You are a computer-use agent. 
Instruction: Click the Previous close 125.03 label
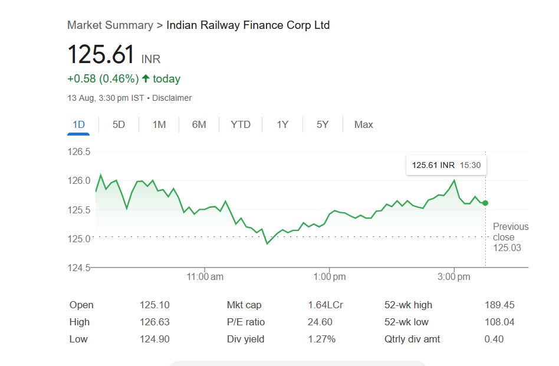tap(510, 237)
